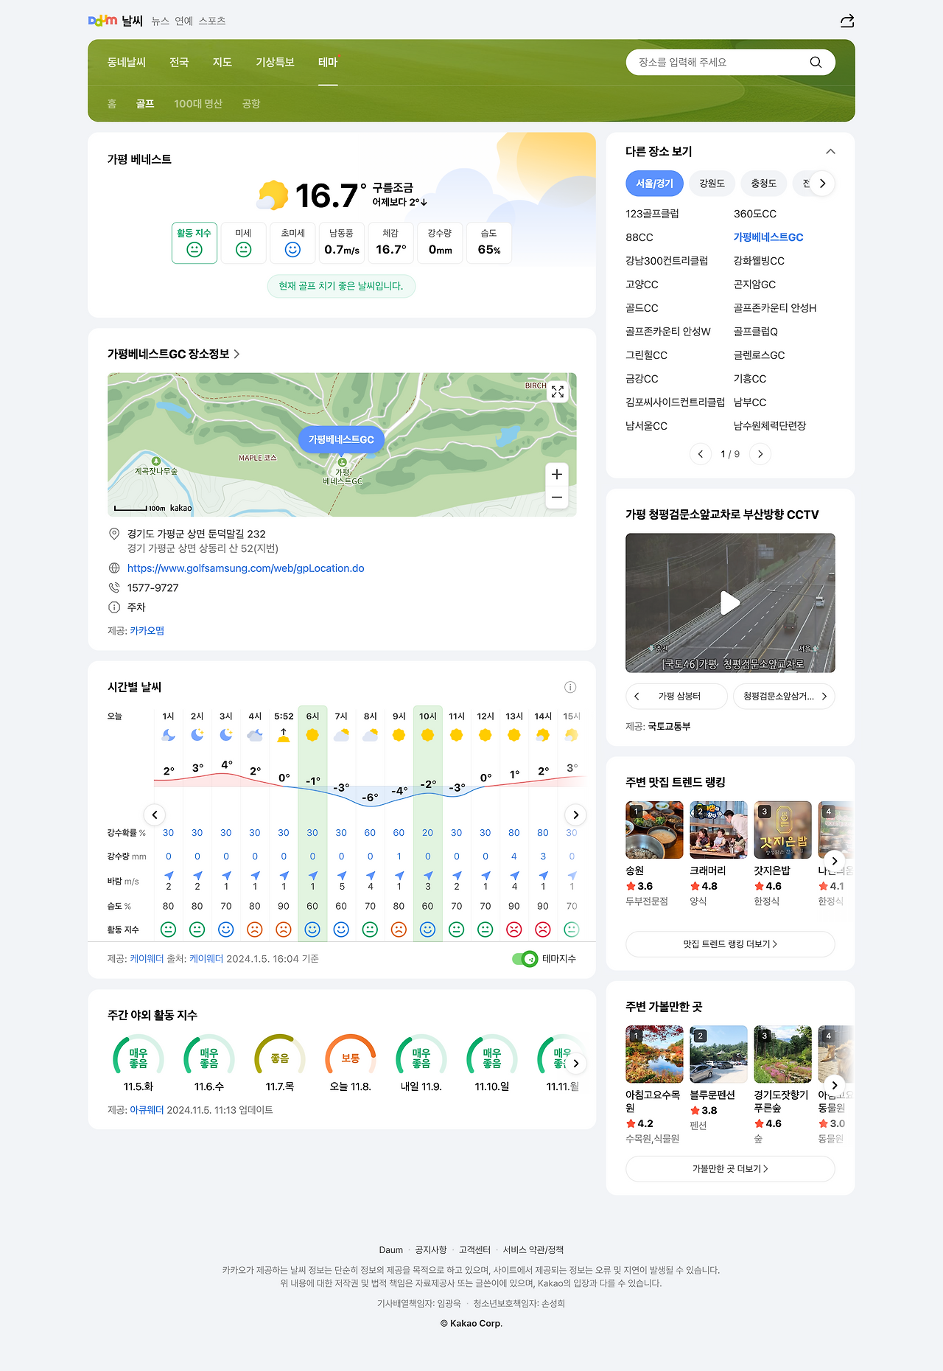
Task: Open the 동네날씨 tab
Action: 127,62
